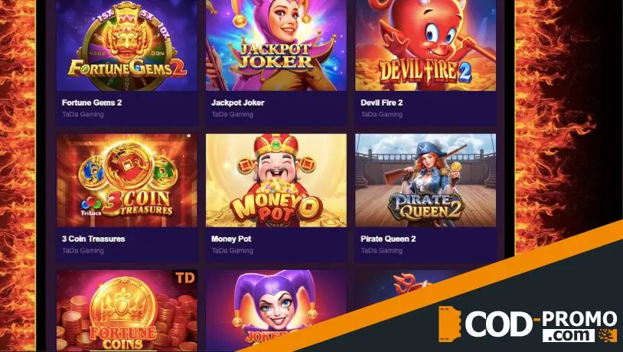This screenshot has width=623, height=352.
Task: Launch the Pirate Queen 2 game image
Action: click(426, 181)
